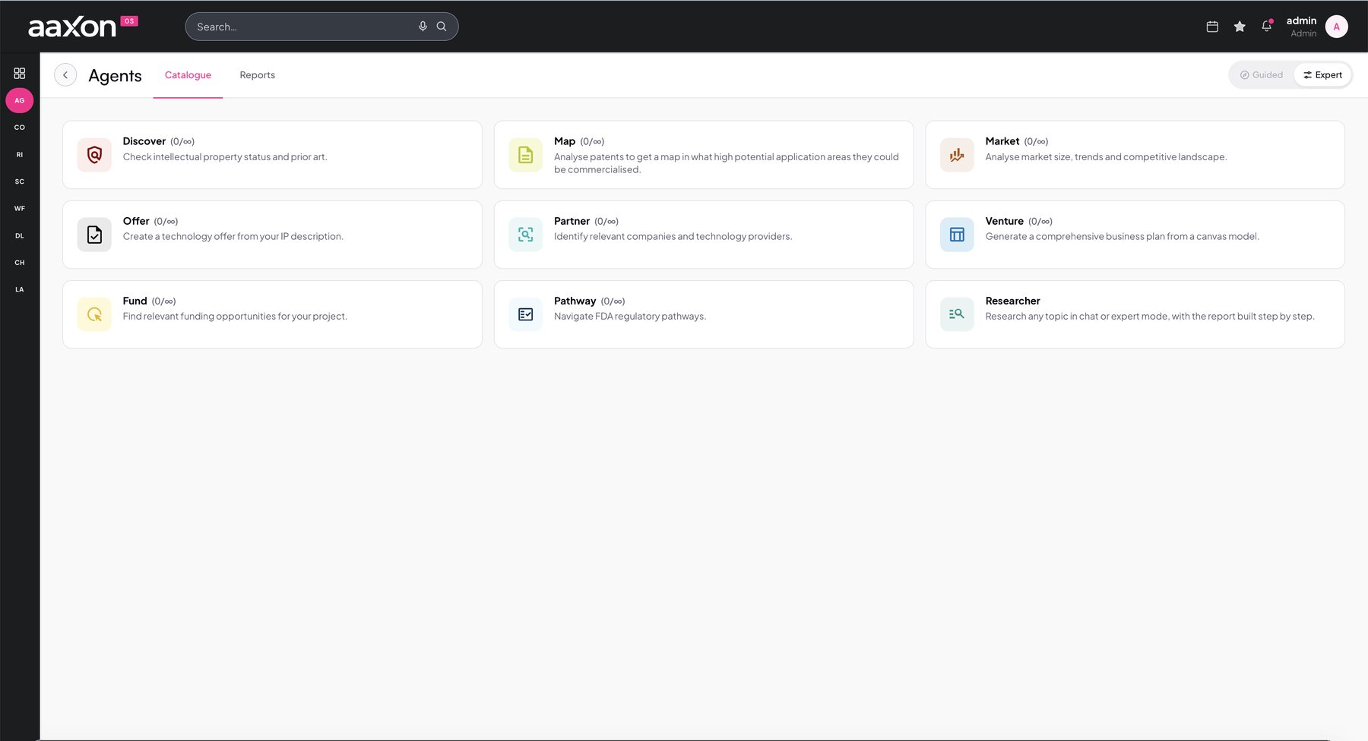The width and height of the screenshot is (1368, 741).
Task: Open the DL sidebar item
Action: (x=20, y=236)
